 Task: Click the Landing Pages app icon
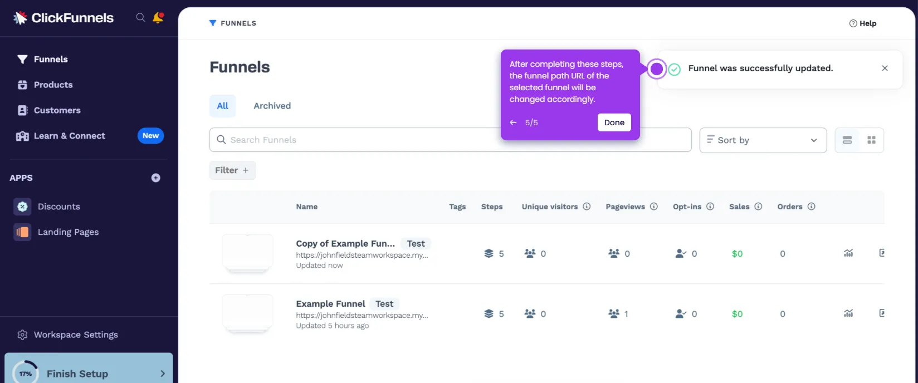click(22, 232)
